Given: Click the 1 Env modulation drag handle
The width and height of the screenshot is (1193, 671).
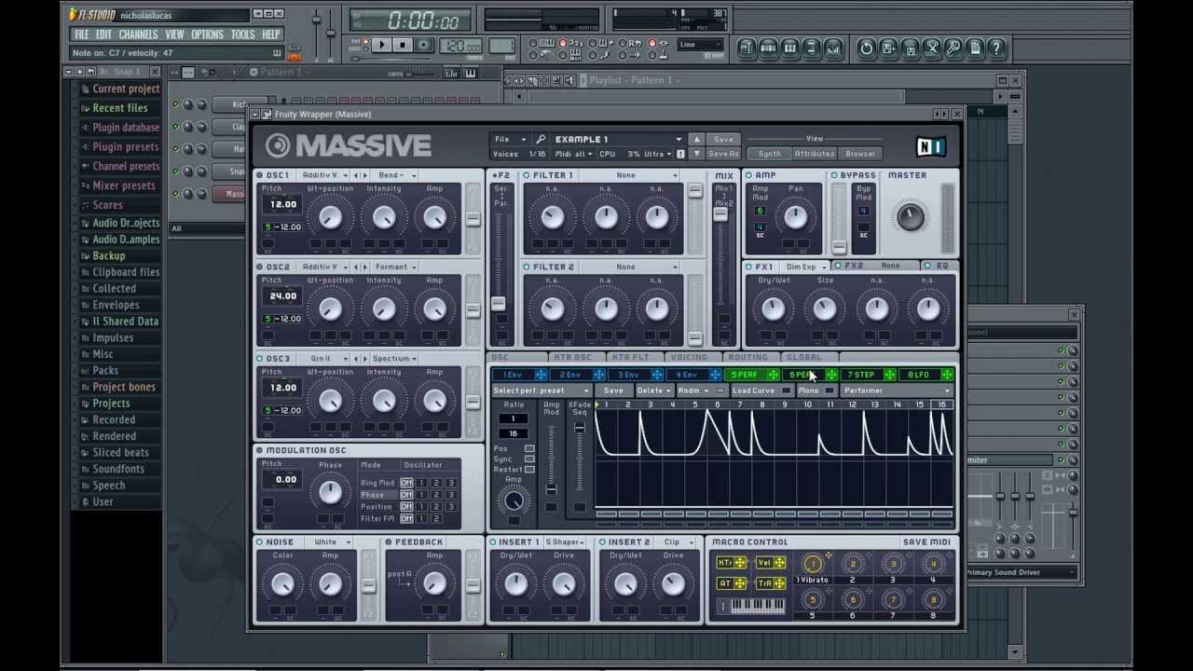Looking at the screenshot, I should point(541,375).
